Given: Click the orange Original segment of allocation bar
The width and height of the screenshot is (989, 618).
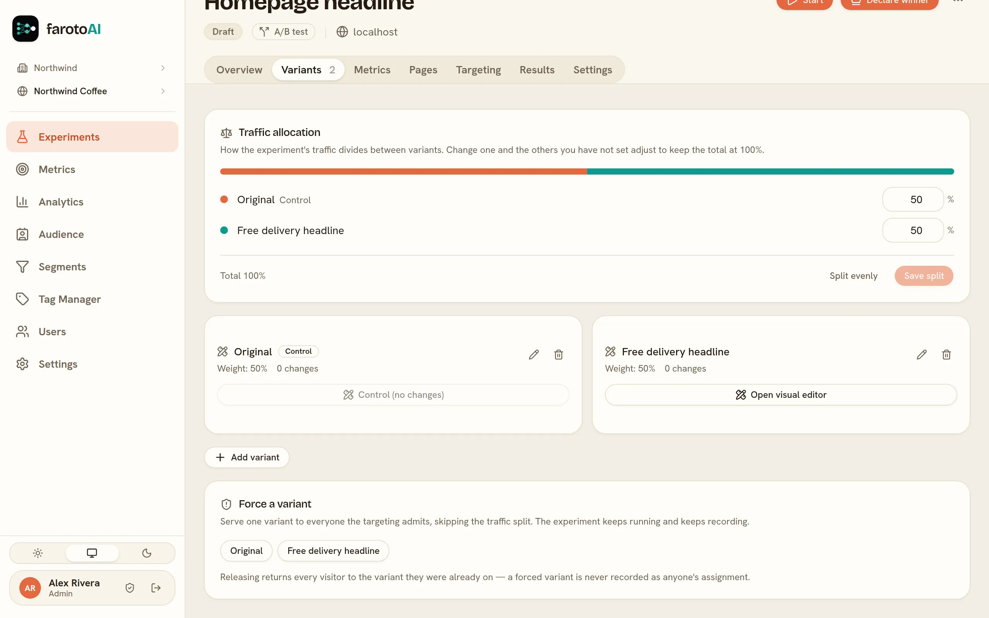Looking at the screenshot, I should click(403, 171).
